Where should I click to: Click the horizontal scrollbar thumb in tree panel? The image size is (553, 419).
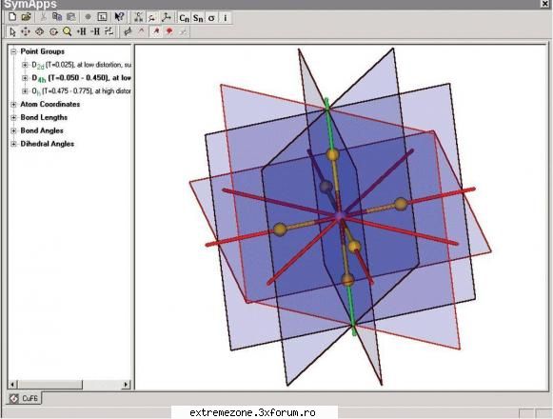[x=49, y=385]
